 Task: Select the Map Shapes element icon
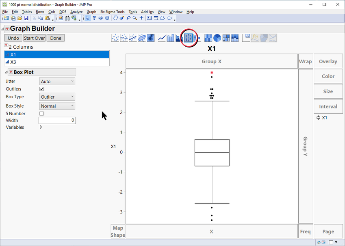pyautogui.click(x=264, y=38)
